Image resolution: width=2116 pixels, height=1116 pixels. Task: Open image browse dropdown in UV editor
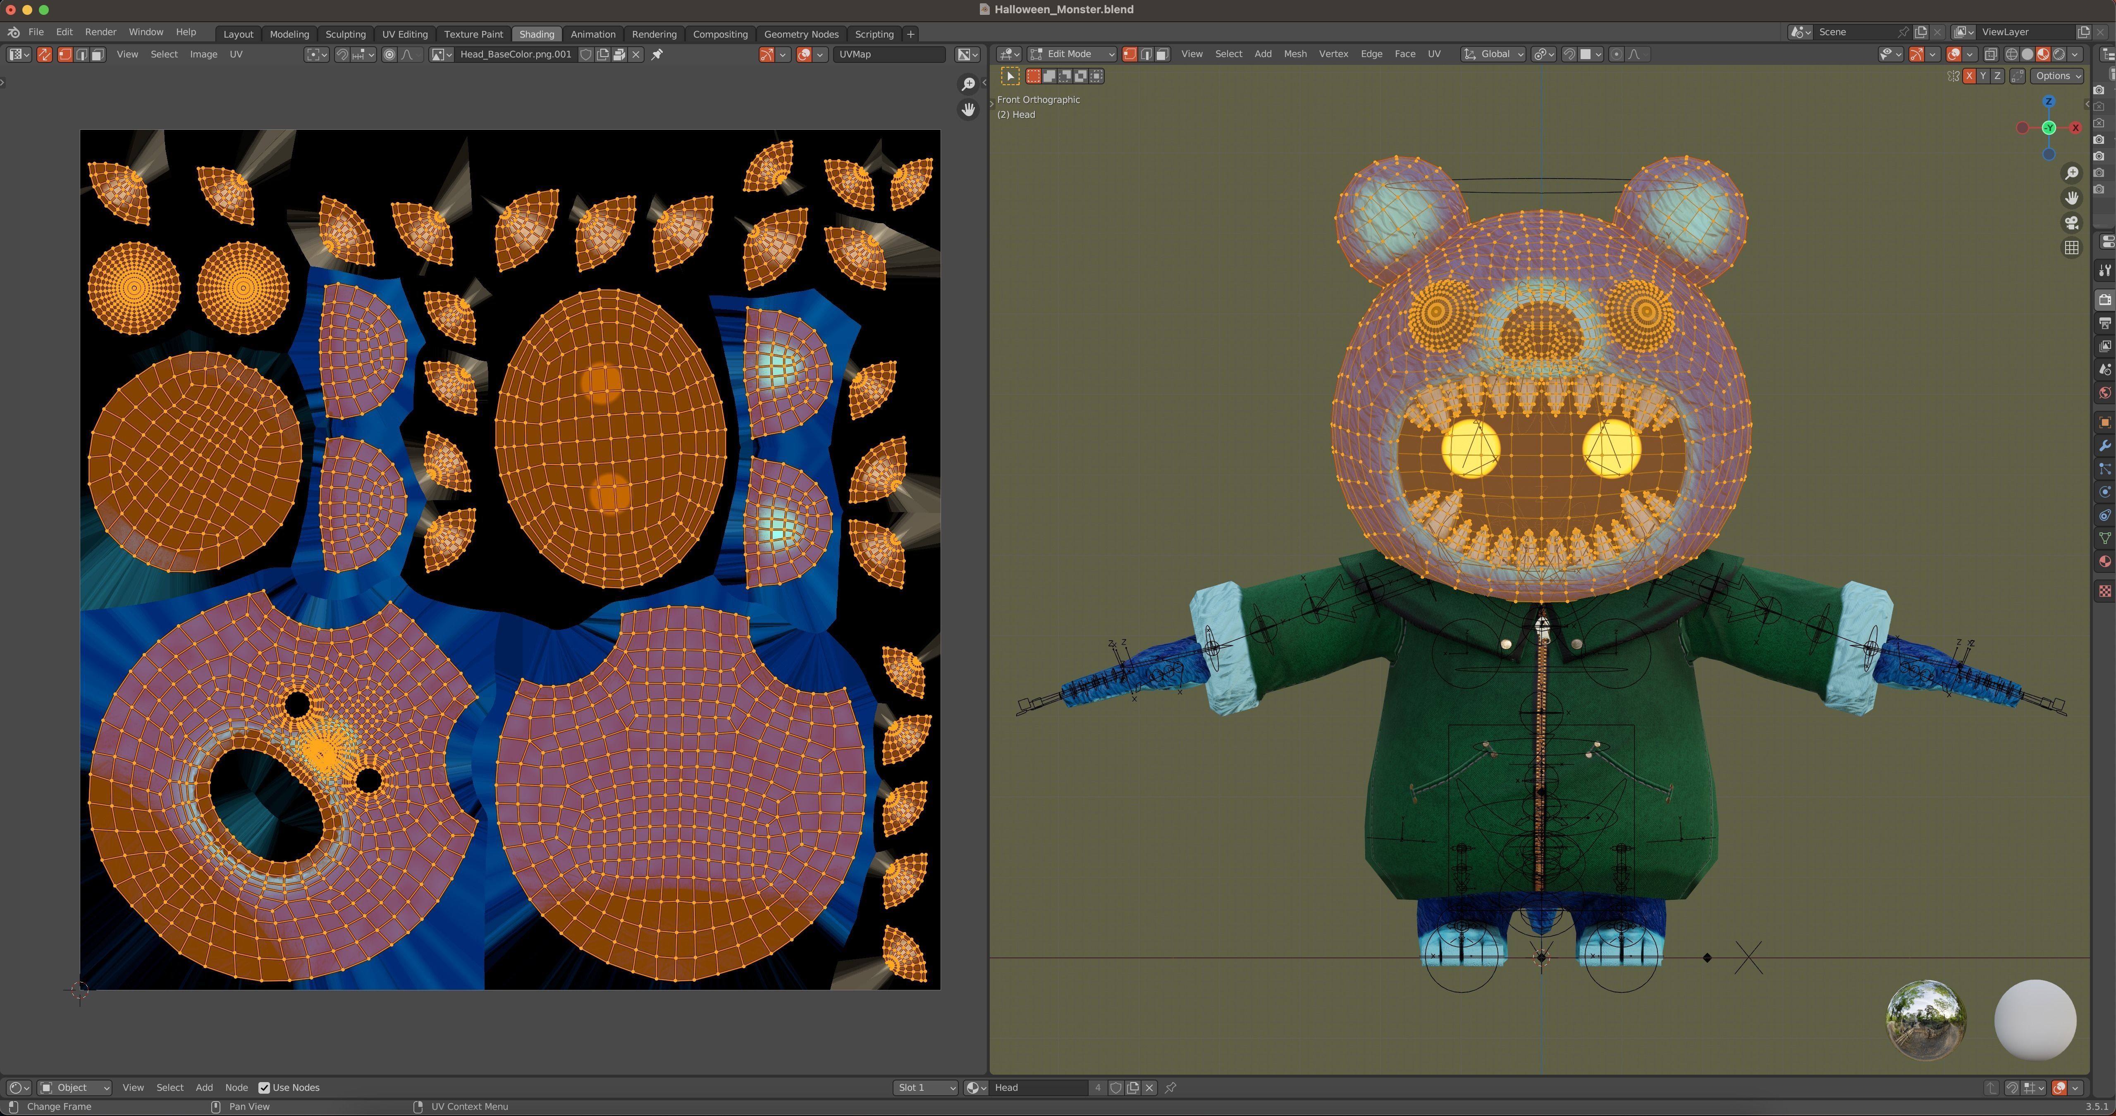(442, 54)
